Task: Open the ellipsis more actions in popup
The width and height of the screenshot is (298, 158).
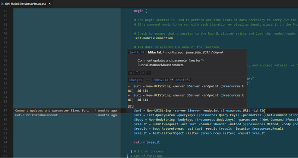Action: click(149, 73)
